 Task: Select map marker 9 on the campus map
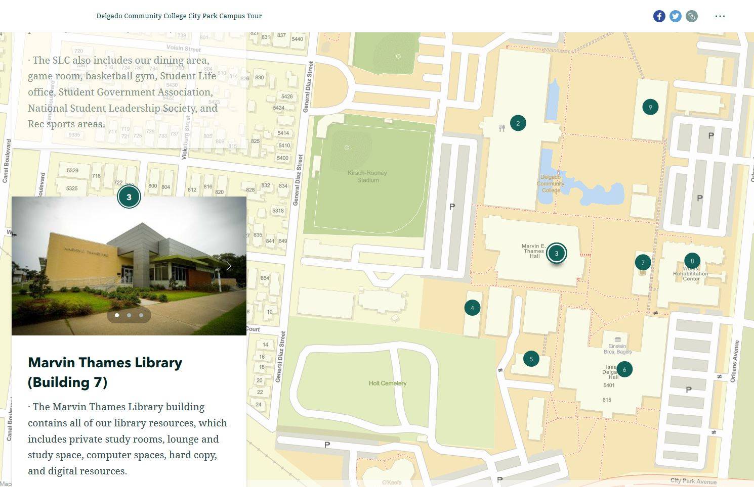click(x=650, y=107)
